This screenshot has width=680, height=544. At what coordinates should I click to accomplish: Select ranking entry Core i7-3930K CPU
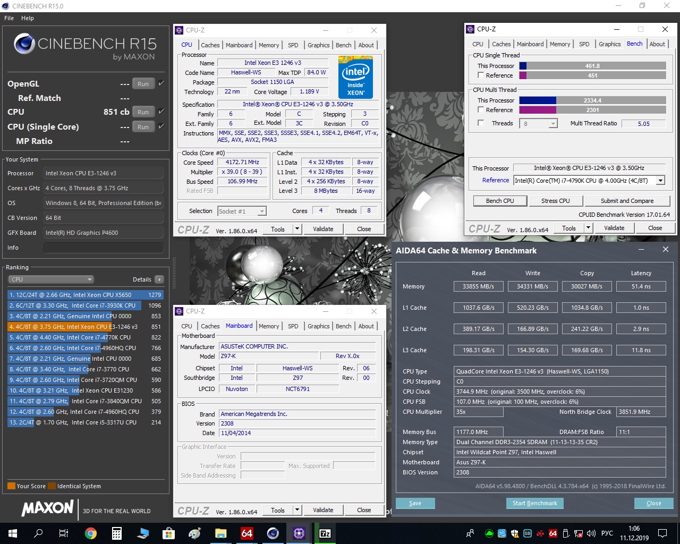tap(85, 305)
